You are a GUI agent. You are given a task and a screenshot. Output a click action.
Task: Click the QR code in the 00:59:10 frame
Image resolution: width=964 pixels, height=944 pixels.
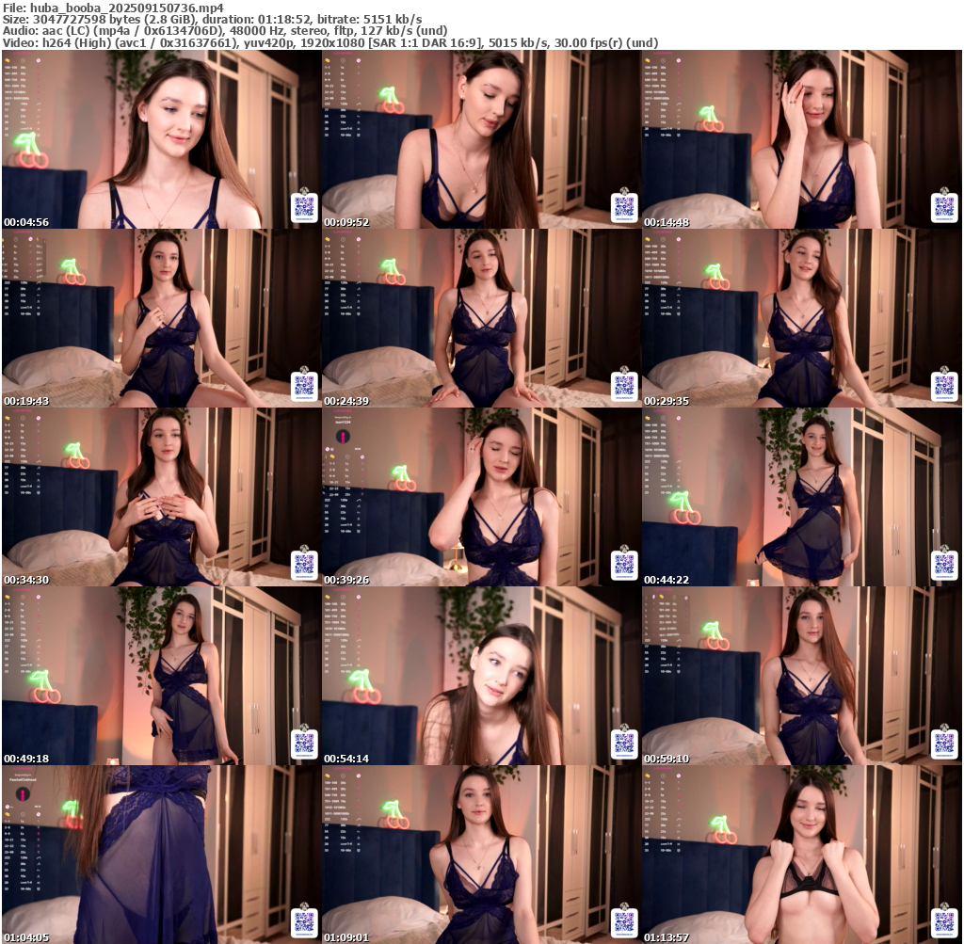click(x=943, y=743)
